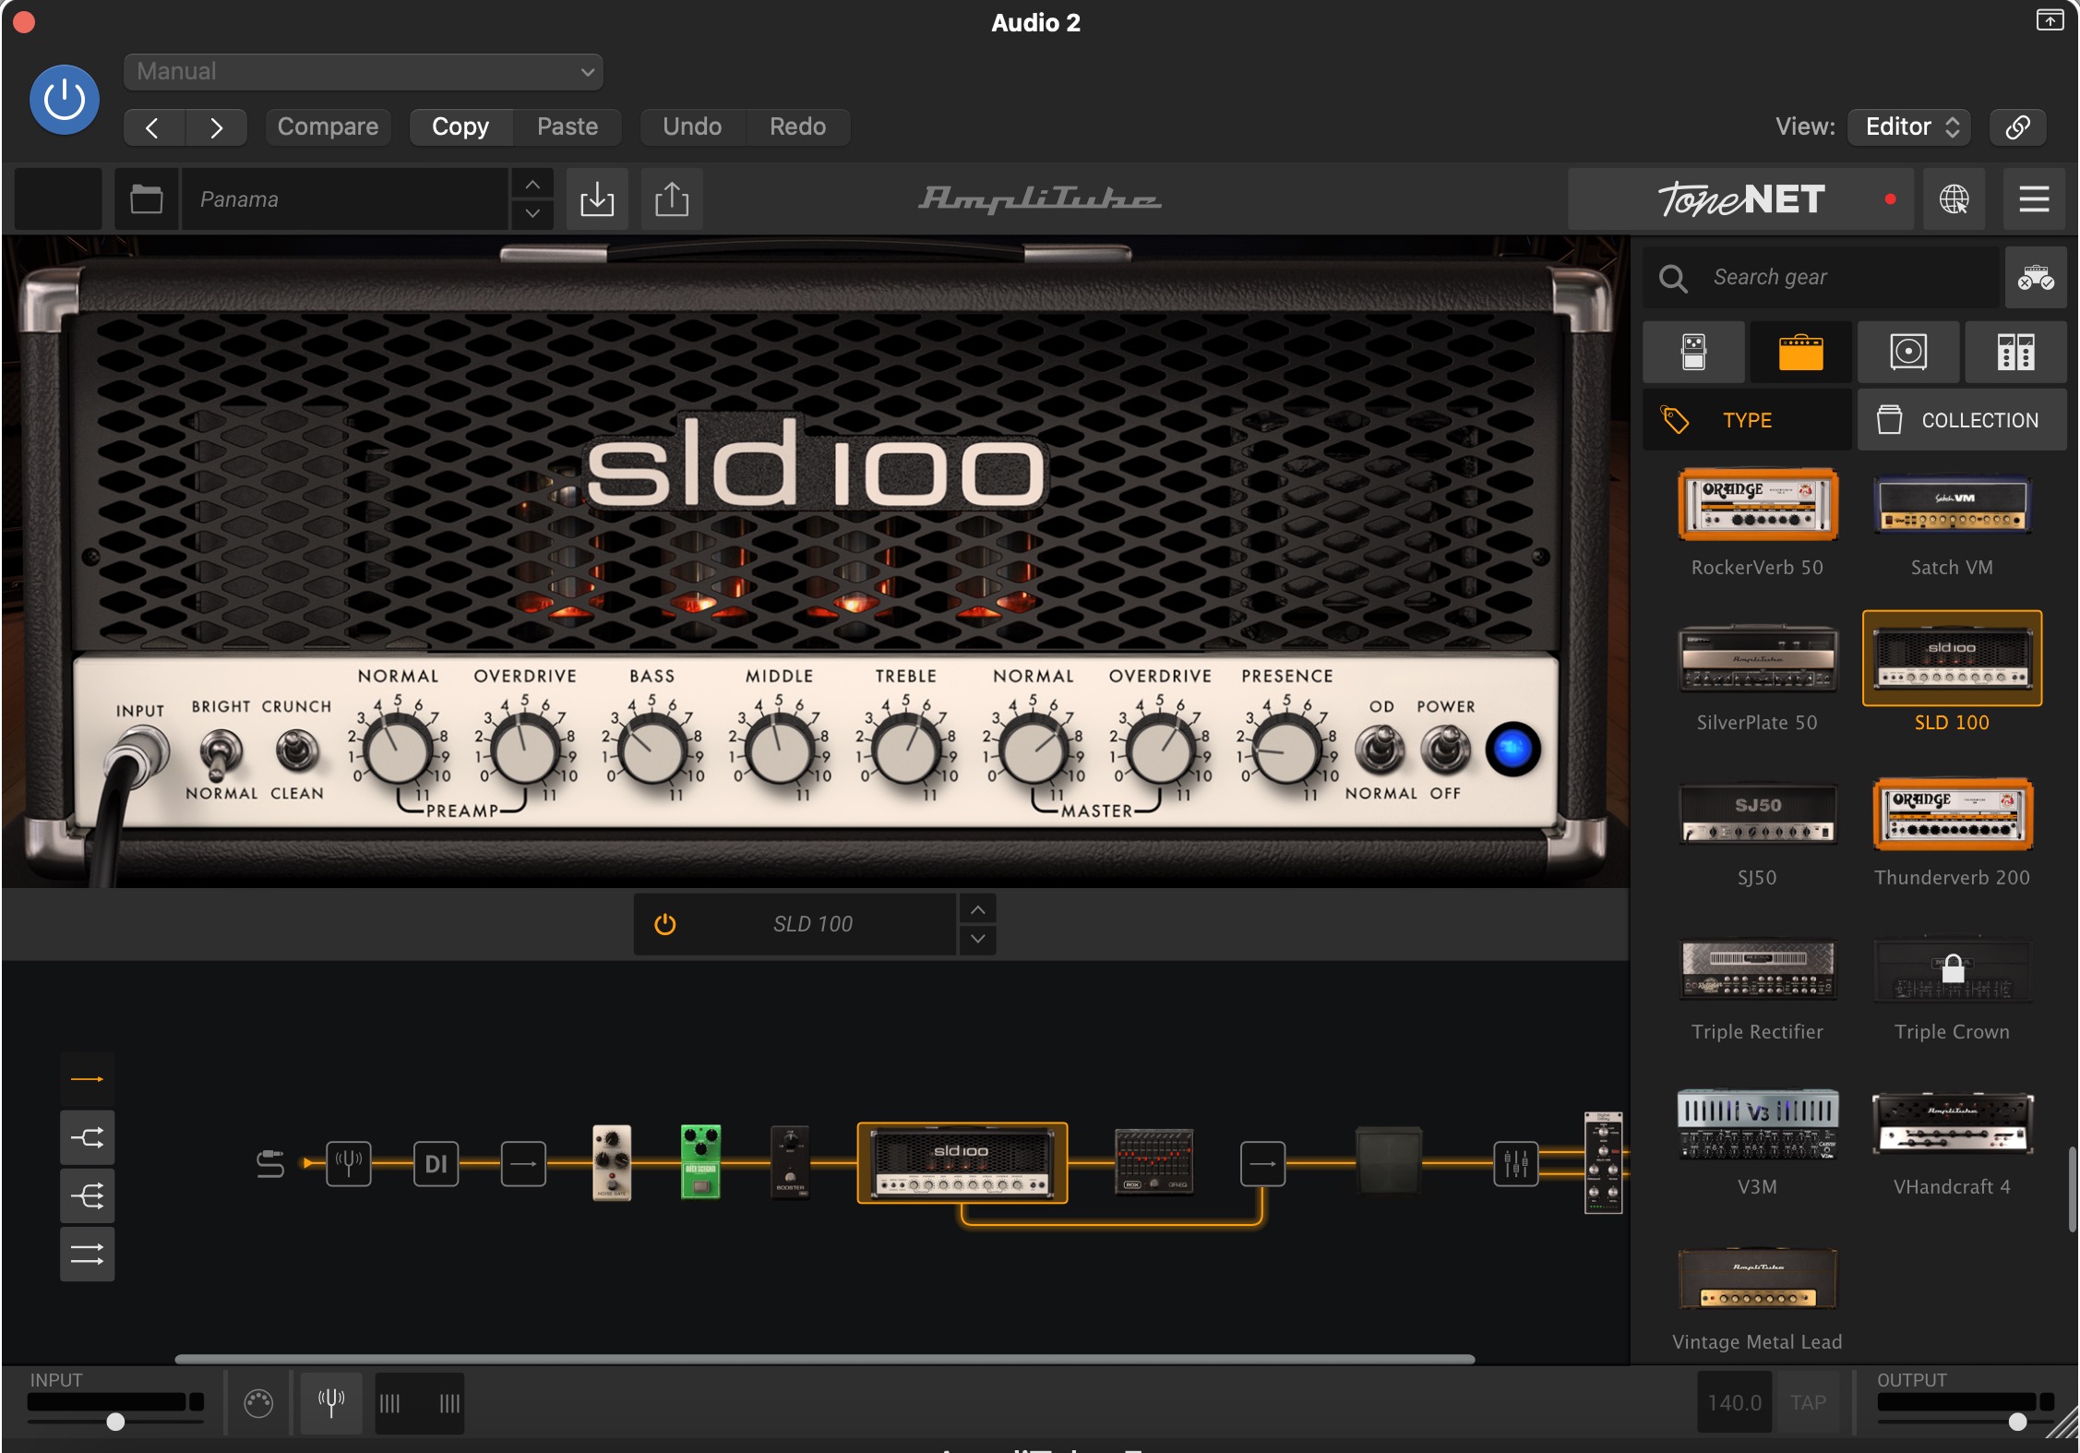This screenshot has height=1453, width=2080.
Task: Step to previous preset with up chevron
Action: click(532, 185)
